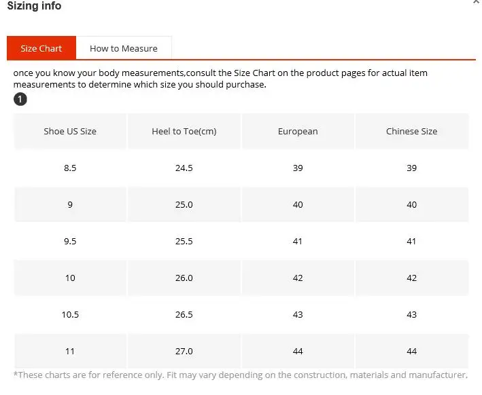The width and height of the screenshot is (482, 395).
Task: Select the US size 8.5 cell
Action: (70, 168)
